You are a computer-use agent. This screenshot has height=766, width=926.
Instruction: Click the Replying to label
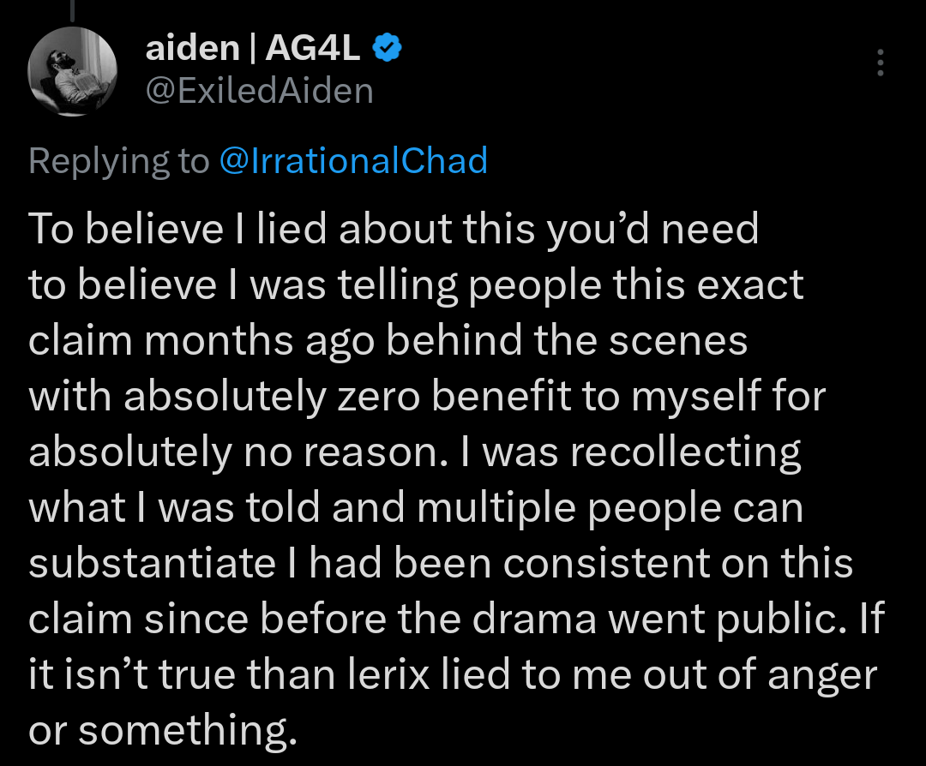pyautogui.click(x=118, y=161)
